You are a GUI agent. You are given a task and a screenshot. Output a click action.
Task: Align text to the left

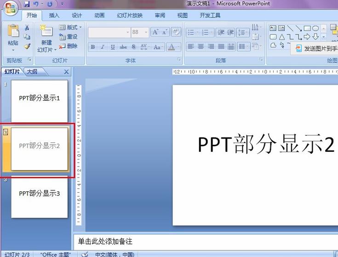(191, 46)
